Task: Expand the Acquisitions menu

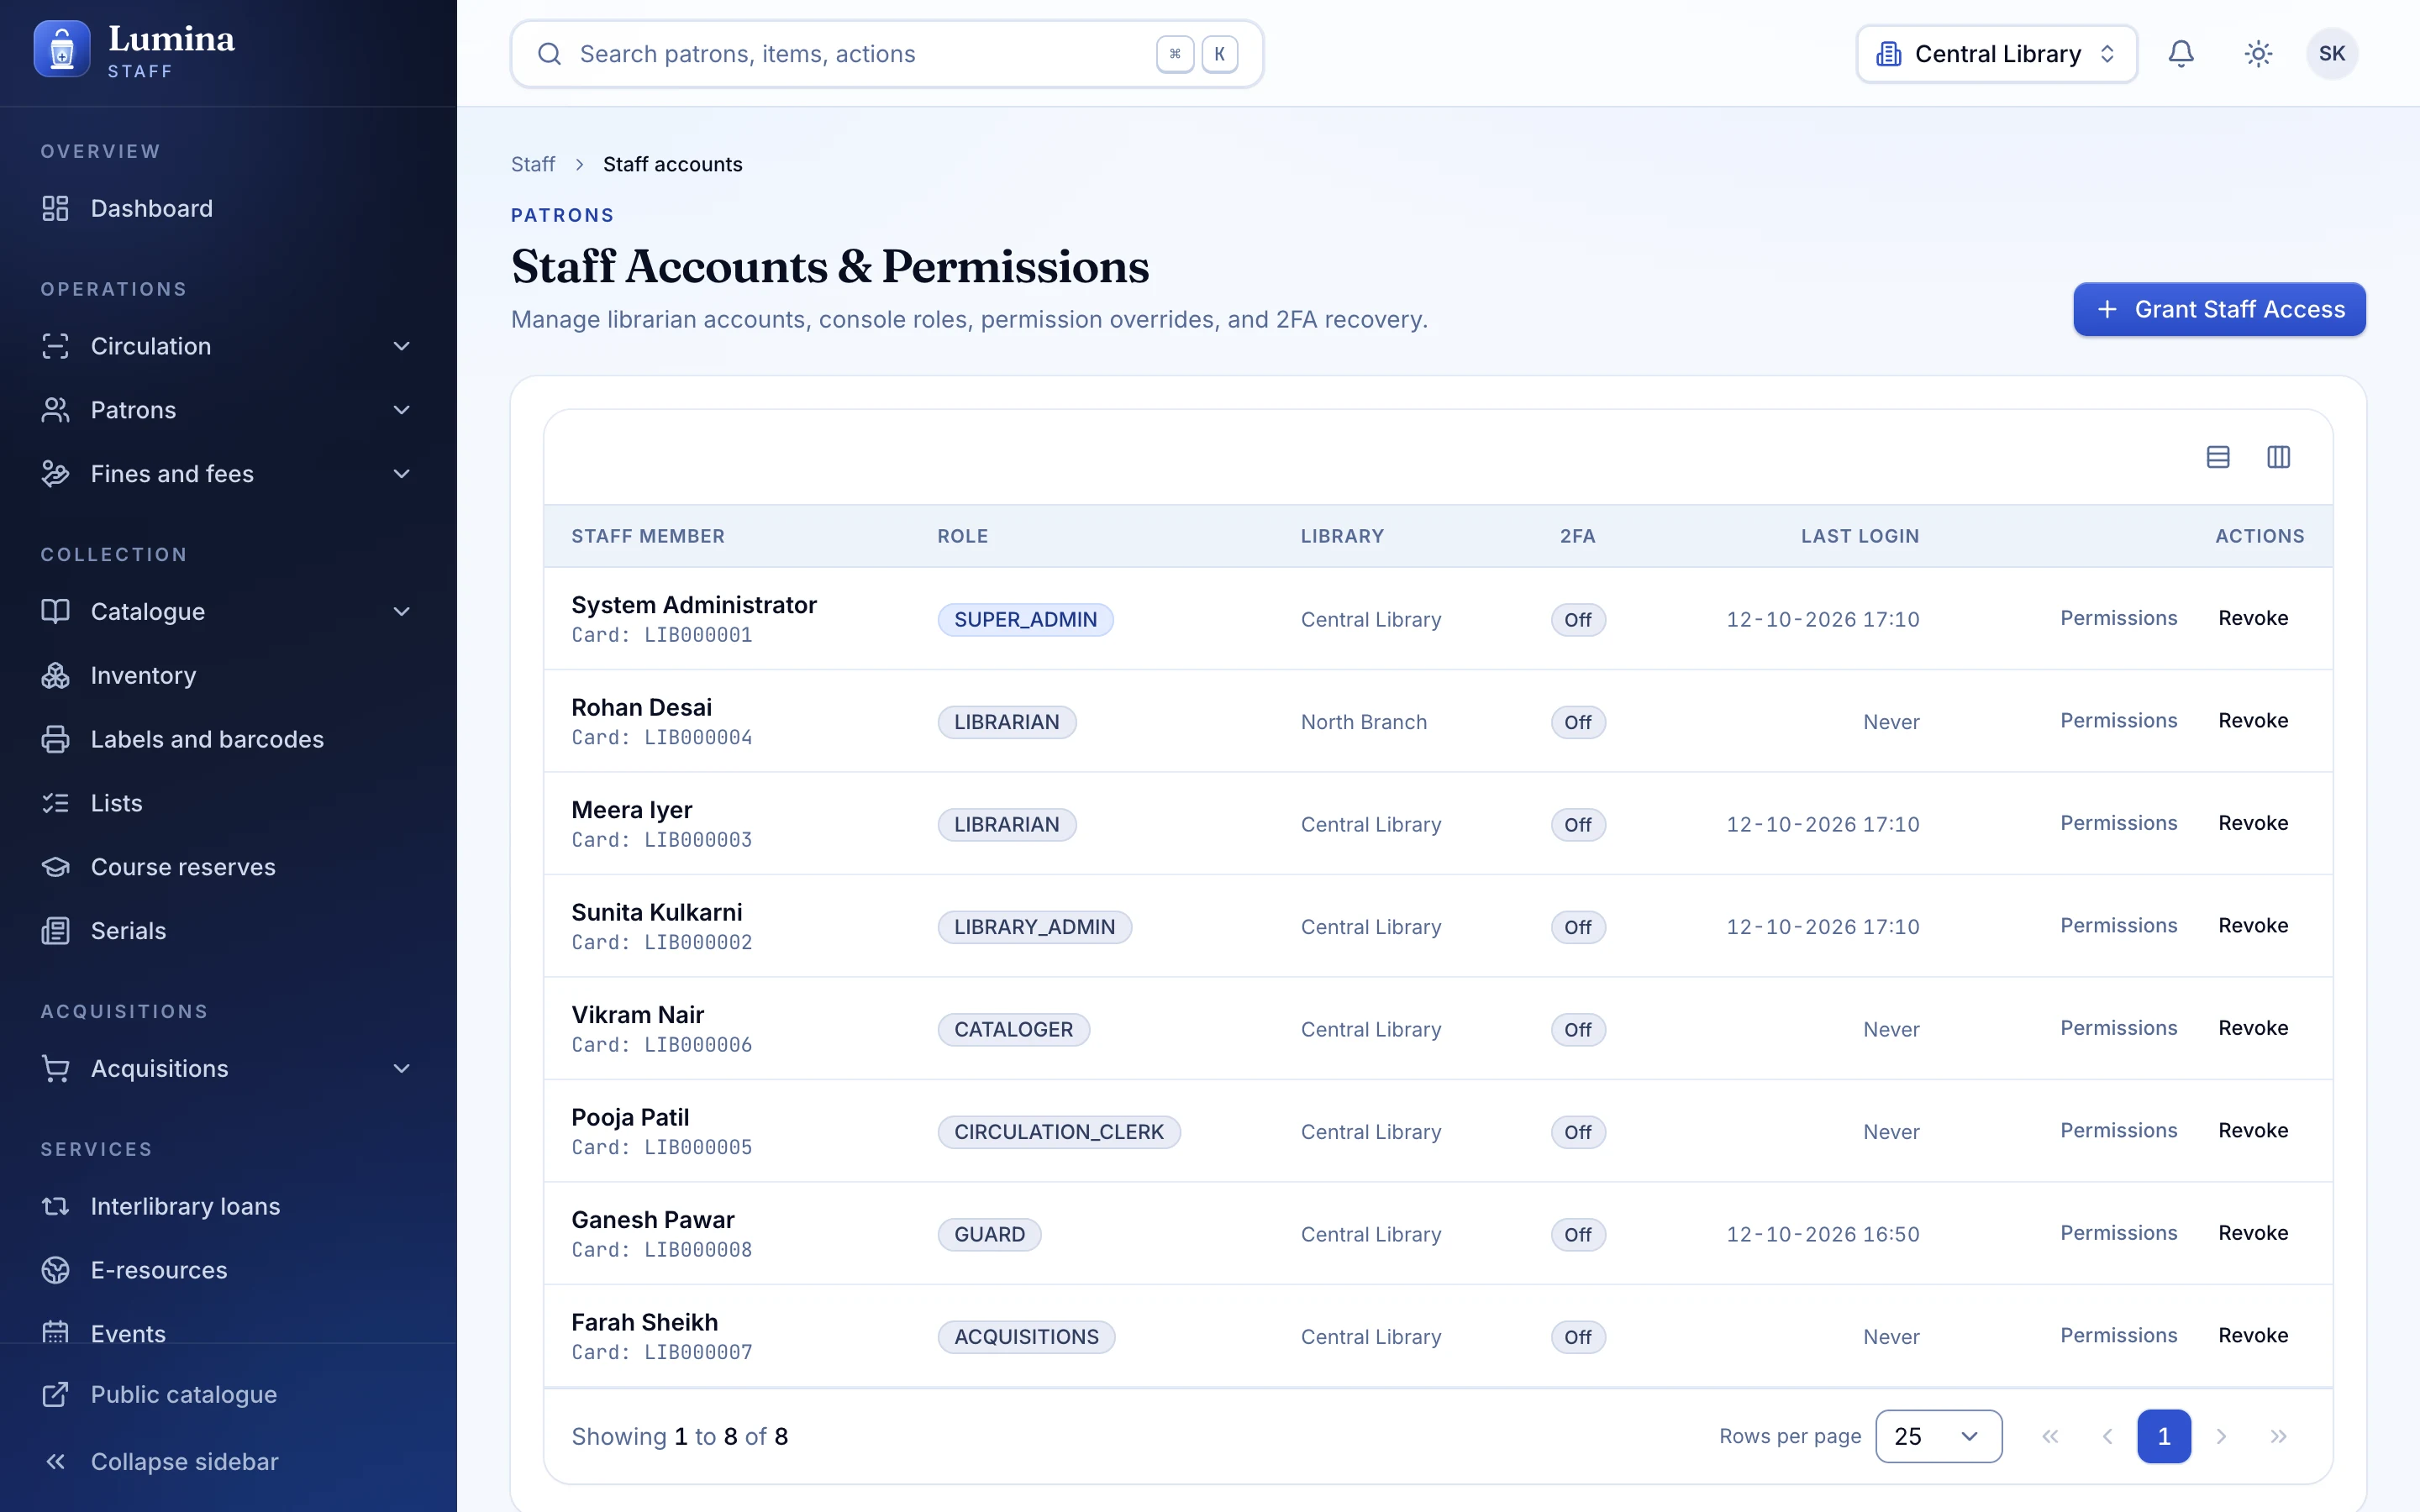Action: click(x=228, y=1069)
